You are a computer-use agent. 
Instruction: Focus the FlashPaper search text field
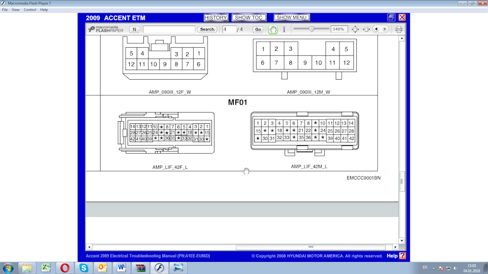pos(169,29)
